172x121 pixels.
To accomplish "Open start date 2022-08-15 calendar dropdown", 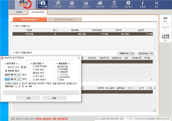I will (19, 75).
